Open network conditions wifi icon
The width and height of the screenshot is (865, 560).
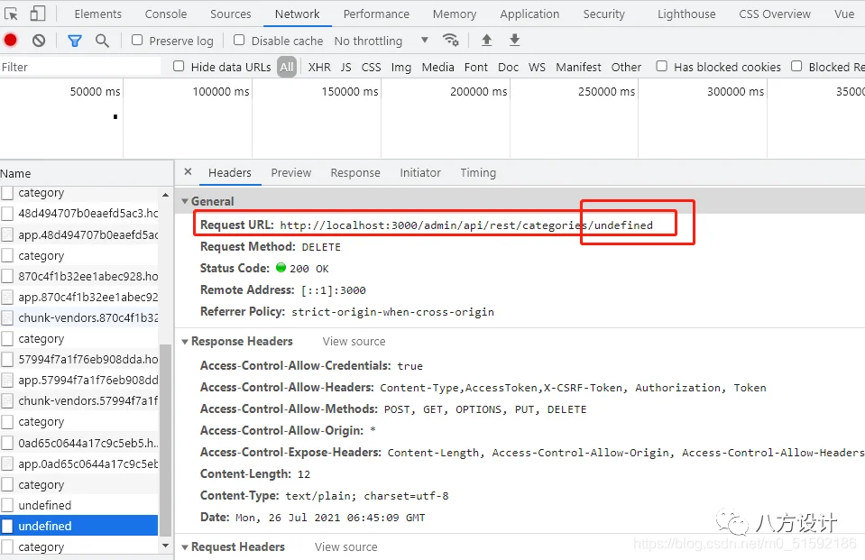[450, 40]
